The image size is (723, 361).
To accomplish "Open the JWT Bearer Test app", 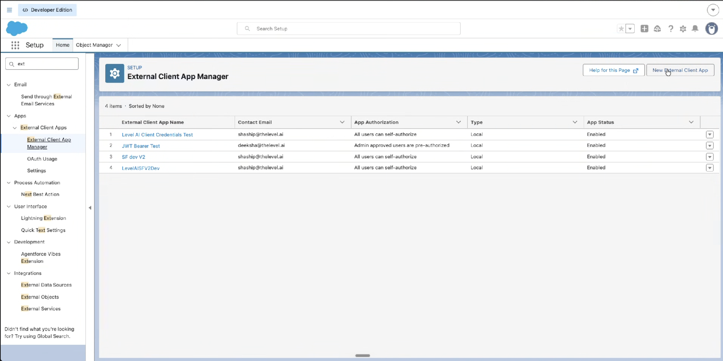I will [141, 146].
